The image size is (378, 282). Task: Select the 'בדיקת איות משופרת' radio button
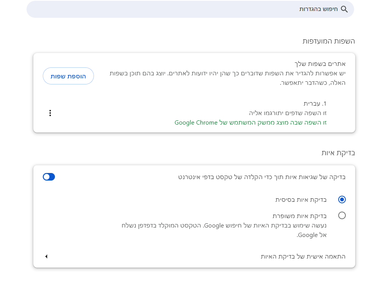click(x=342, y=215)
